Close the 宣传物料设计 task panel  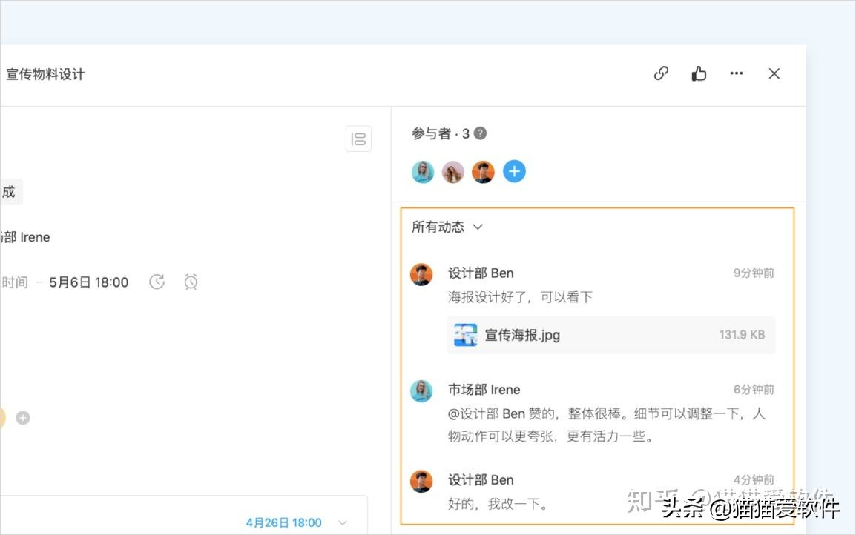tap(774, 73)
